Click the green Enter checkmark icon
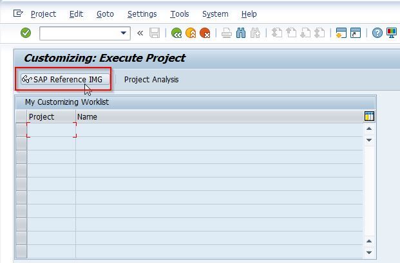The height and width of the screenshot is (263, 400). [26, 33]
